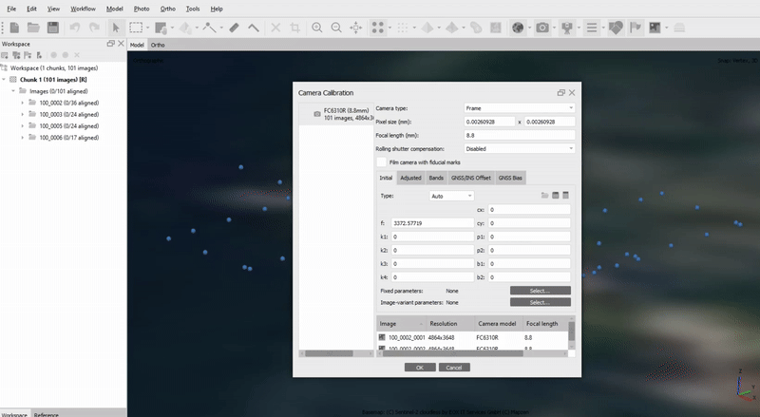Screen dimensions: 760x417
Task: Expand the 100_0002 image folder
Action: [22, 102]
